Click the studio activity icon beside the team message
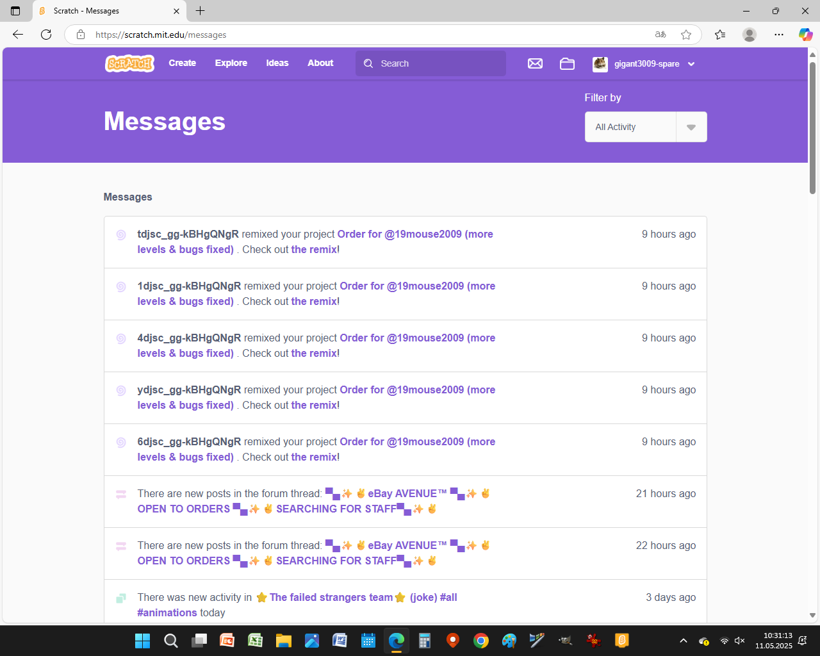 point(120,597)
